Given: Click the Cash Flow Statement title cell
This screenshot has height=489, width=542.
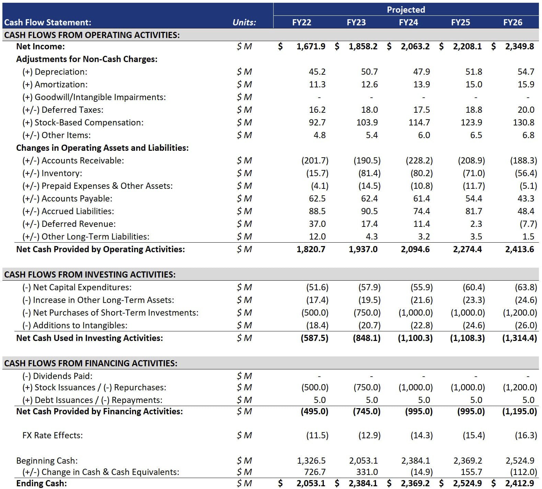Looking at the screenshot, I should (x=48, y=23).
